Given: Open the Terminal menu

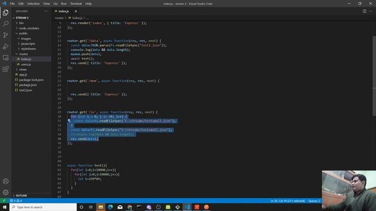Looking at the screenshot, I should (x=76, y=4).
